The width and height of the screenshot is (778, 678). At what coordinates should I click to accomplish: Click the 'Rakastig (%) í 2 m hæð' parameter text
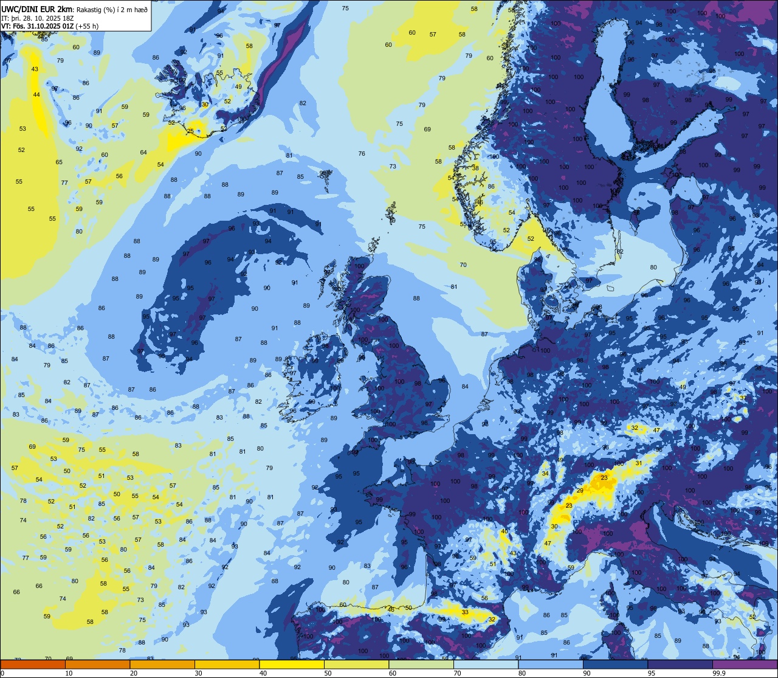(x=112, y=9)
